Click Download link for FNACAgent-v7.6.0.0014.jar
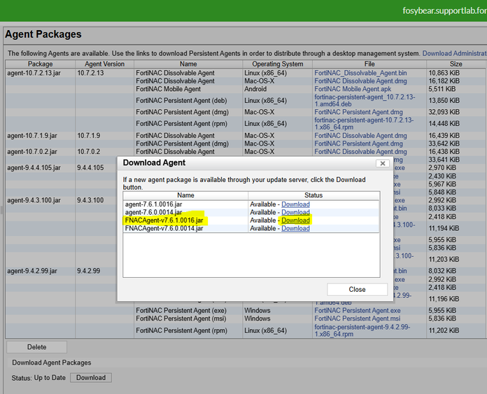The image size is (487, 394). [295, 228]
